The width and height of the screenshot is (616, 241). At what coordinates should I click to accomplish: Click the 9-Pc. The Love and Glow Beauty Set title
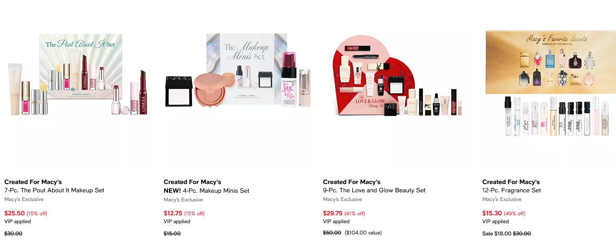click(x=374, y=190)
